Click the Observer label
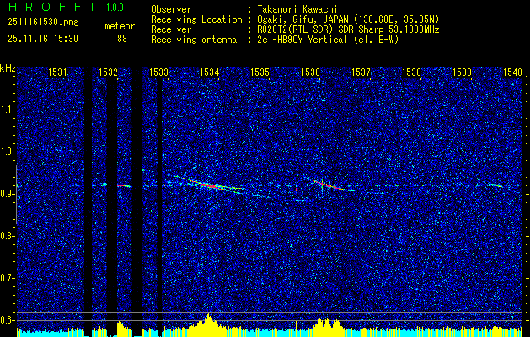The image size is (530, 337). point(171,9)
